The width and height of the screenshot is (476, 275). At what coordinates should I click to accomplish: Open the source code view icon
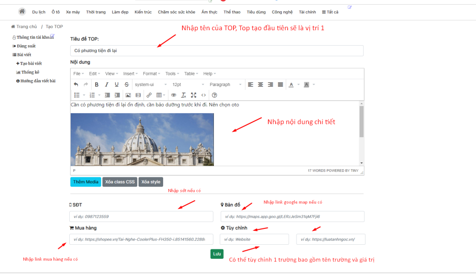click(203, 95)
